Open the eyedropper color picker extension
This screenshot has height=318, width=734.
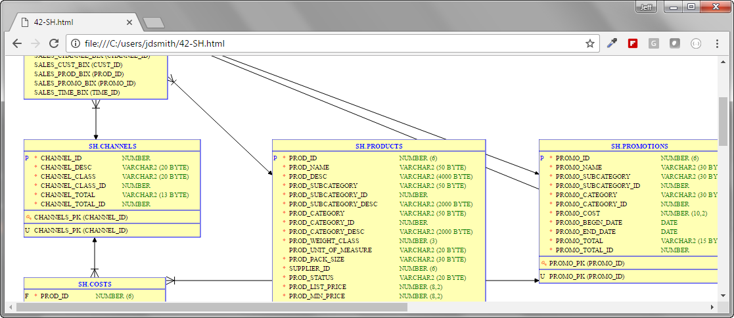612,43
